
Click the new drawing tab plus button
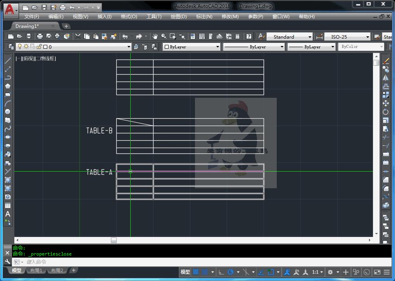66,26
